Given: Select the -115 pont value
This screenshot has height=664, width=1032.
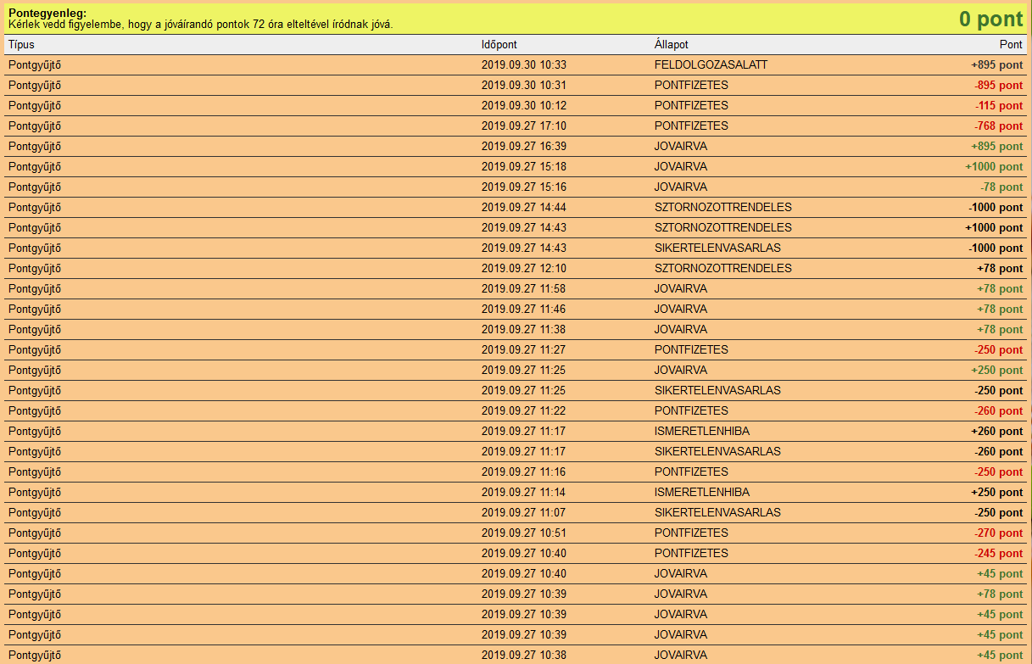Looking at the screenshot, I should (998, 105).
